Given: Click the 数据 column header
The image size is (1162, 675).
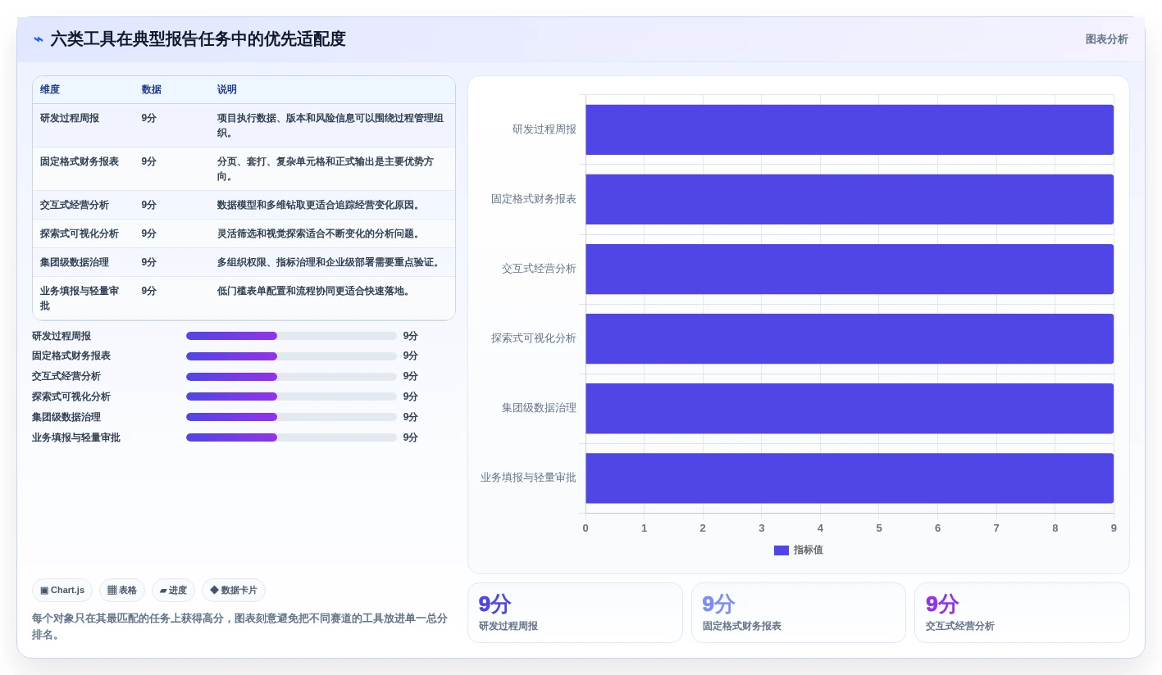Looking at the screenshot, I should 151,90.
